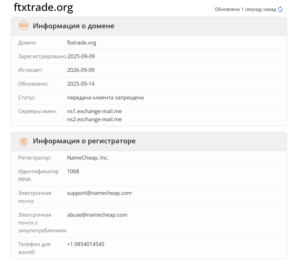Click the refresh icon to update data
This screenshot has height=262, width=291.
280,9
